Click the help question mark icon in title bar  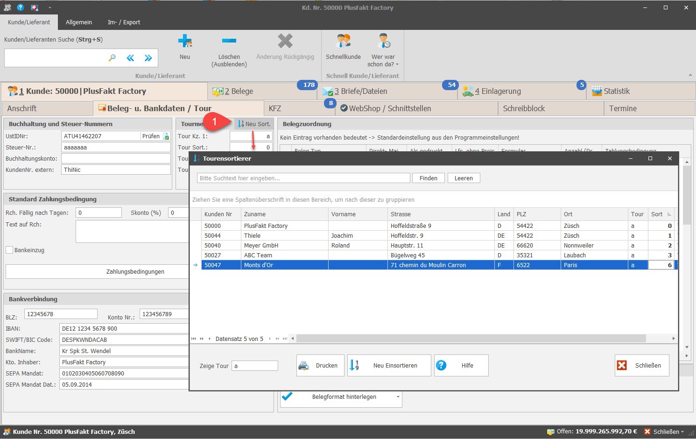click(21, 7)
